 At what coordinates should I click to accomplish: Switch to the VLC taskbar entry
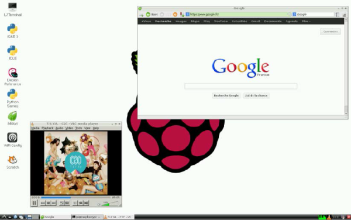118,217
